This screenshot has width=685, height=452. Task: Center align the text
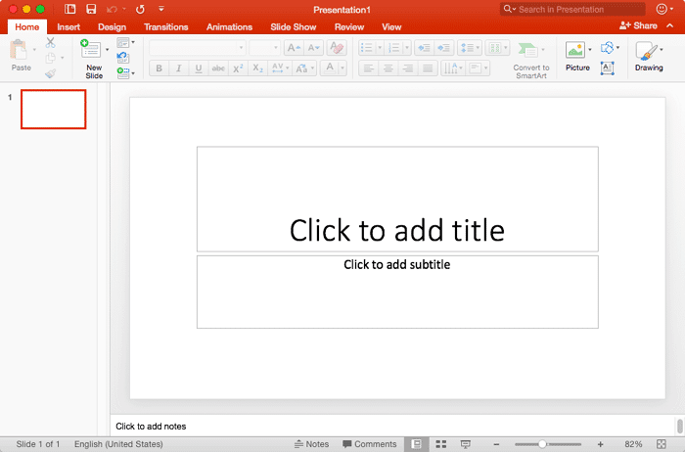click(x=388, y=68)
